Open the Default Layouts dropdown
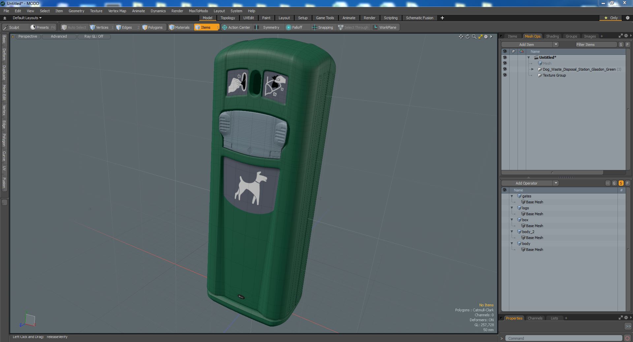633x342 pixels. [x=27, y=18]
